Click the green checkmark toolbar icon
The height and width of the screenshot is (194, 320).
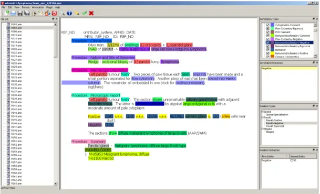pyautogui.click(x=84, y=13)
